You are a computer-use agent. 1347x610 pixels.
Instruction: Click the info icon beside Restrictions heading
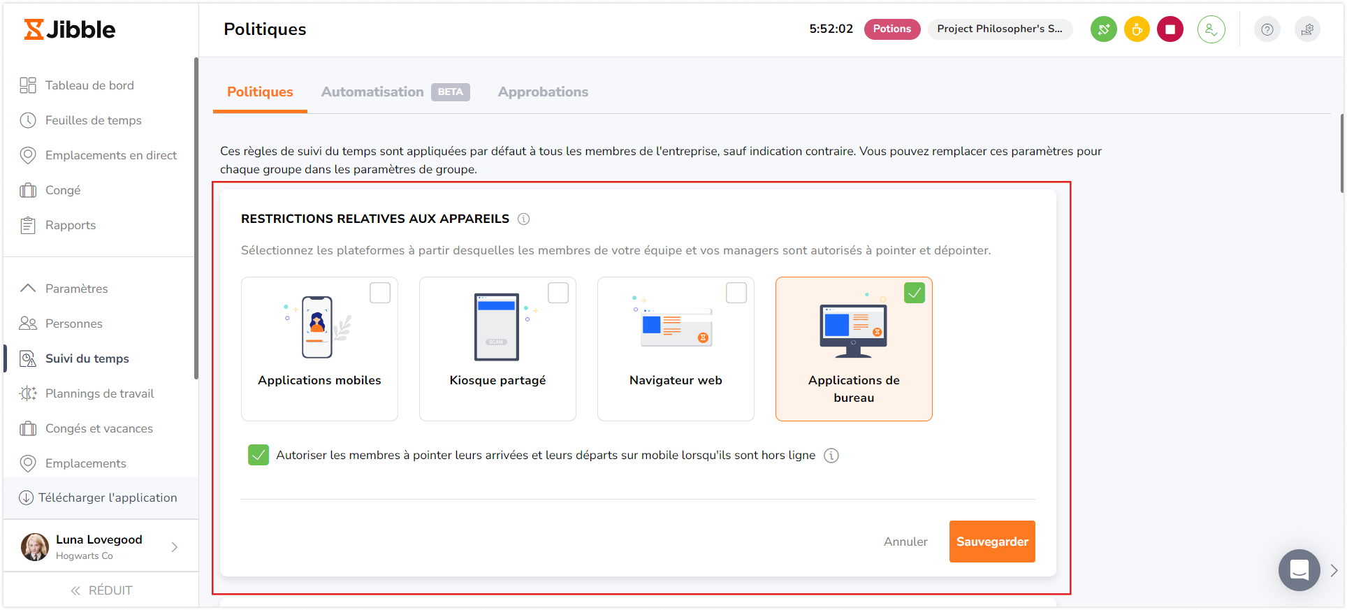[x=523, y=219]
